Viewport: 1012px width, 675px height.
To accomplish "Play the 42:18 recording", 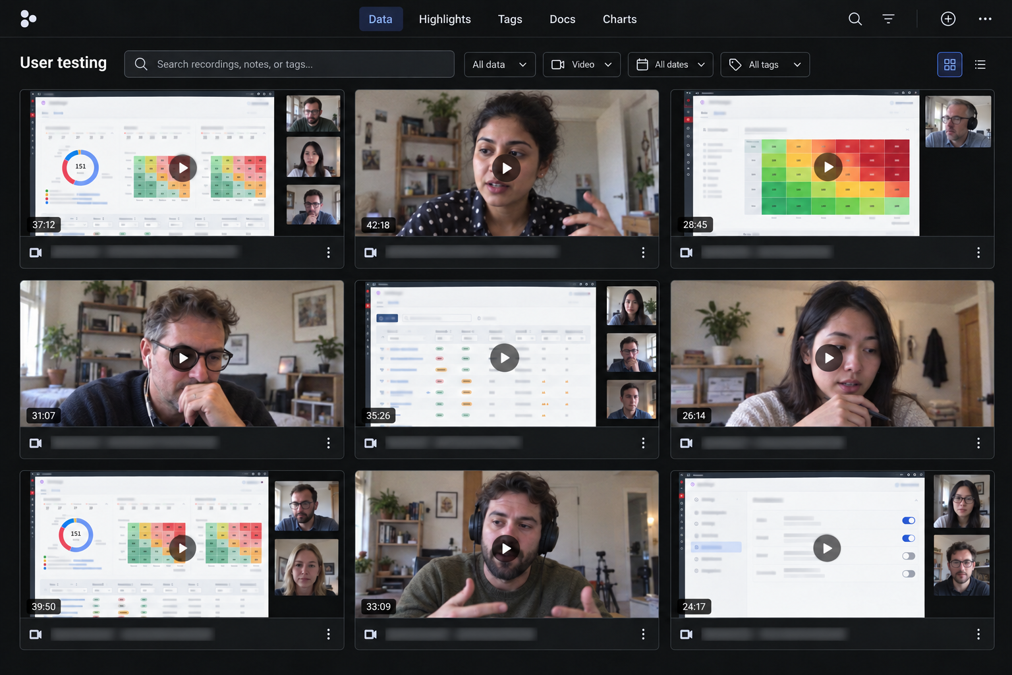I will tap(506, 168).
